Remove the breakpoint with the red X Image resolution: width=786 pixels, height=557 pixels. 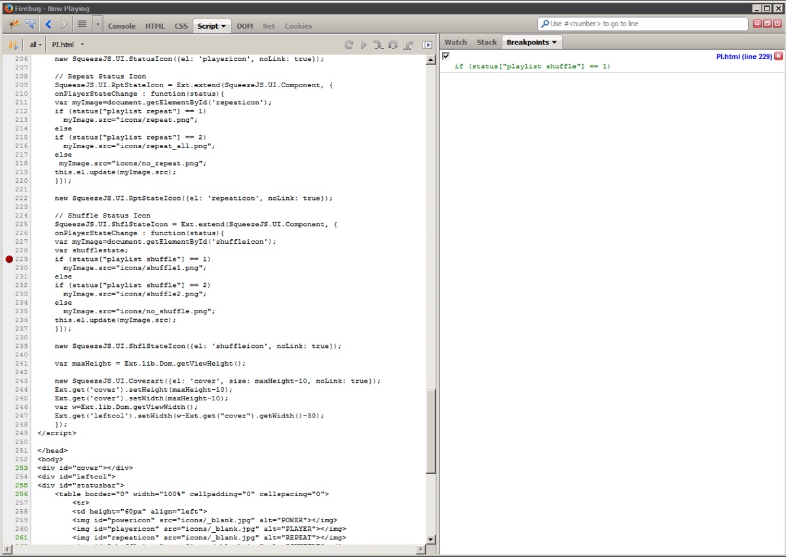778,56
